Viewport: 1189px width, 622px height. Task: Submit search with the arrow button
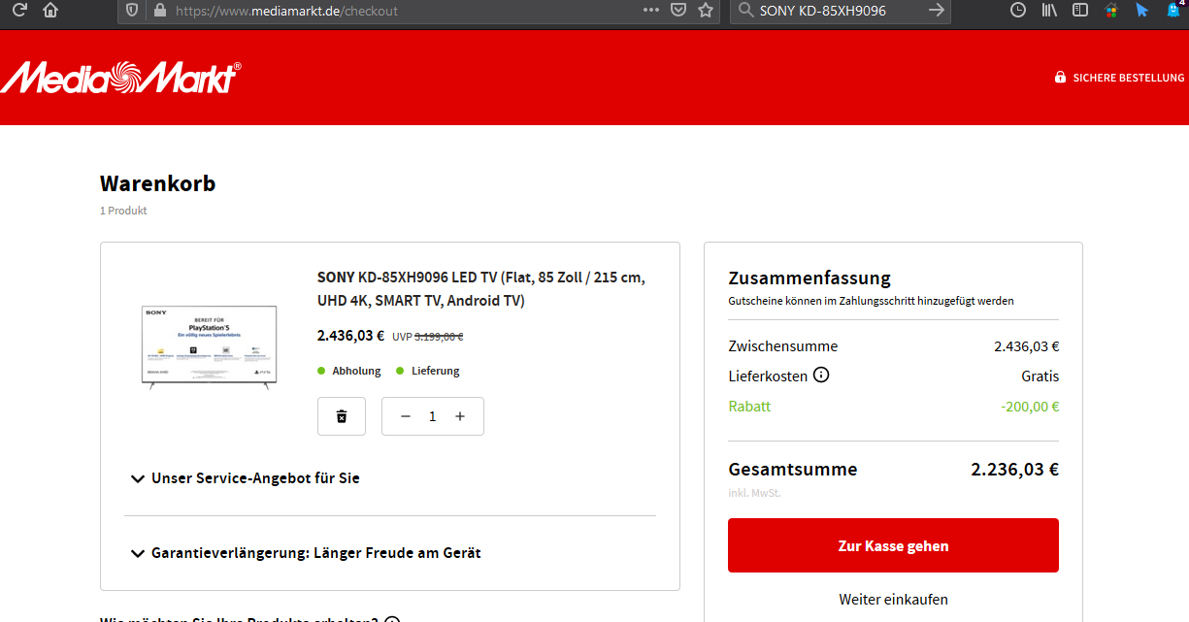click(x=936, y=10)
